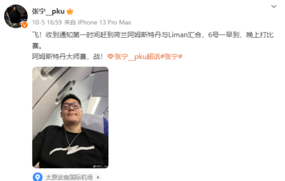
Task: Click the watermark on the selfie photo
Action: [100, 166]
